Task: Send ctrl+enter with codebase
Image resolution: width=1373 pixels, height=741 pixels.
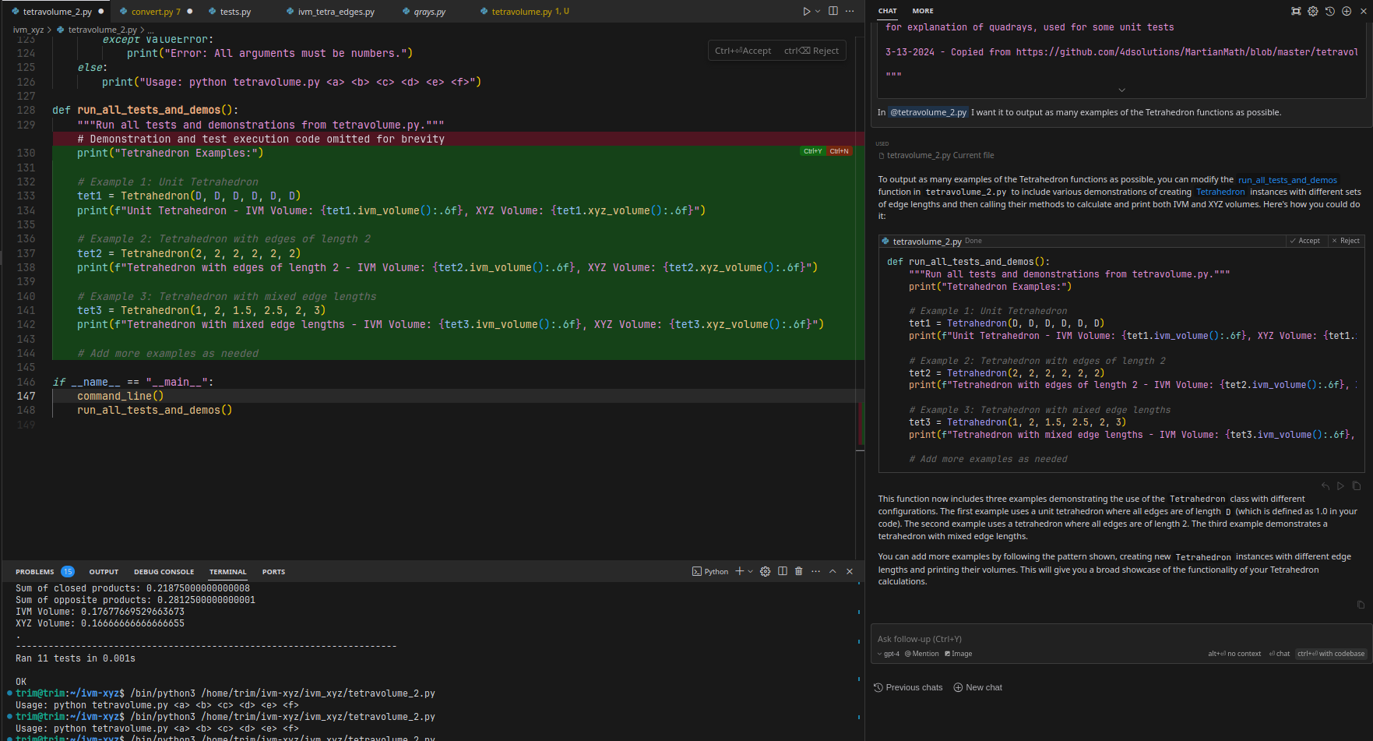Action: coord(1331,654)
